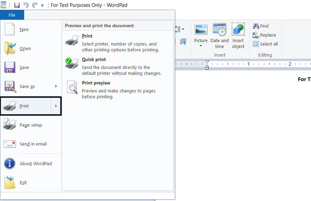Viewport: 311px width, 201px height.
Task: Open Print preview
Action: point(96,83)
